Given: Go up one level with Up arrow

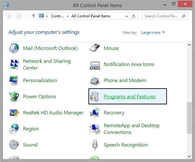Looking at the screenshot, I should tap(34, 16).
